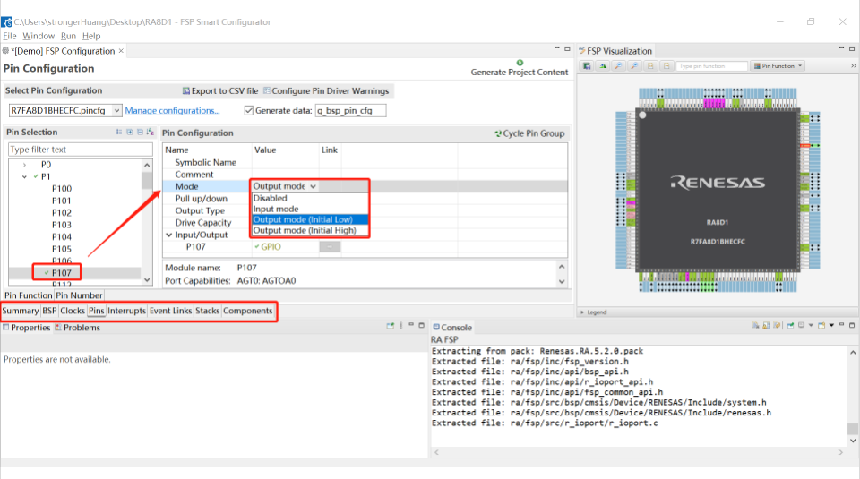Click the Open Console icon

(821, 326)
